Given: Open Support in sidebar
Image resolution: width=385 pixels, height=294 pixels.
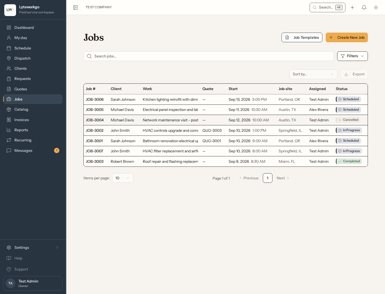Looking at the screenshot, I should click(x=33, y=269).
